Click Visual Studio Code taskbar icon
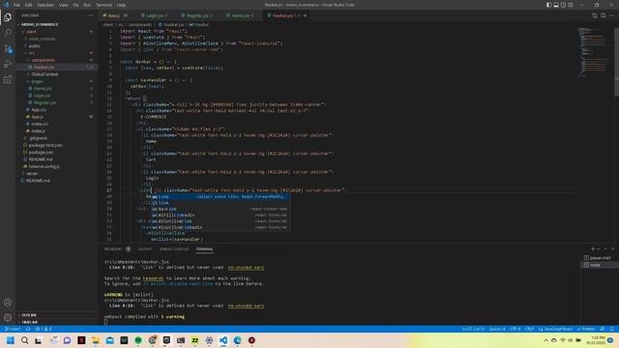The height and width of the screenshot is (348, 619). (223, 340)
